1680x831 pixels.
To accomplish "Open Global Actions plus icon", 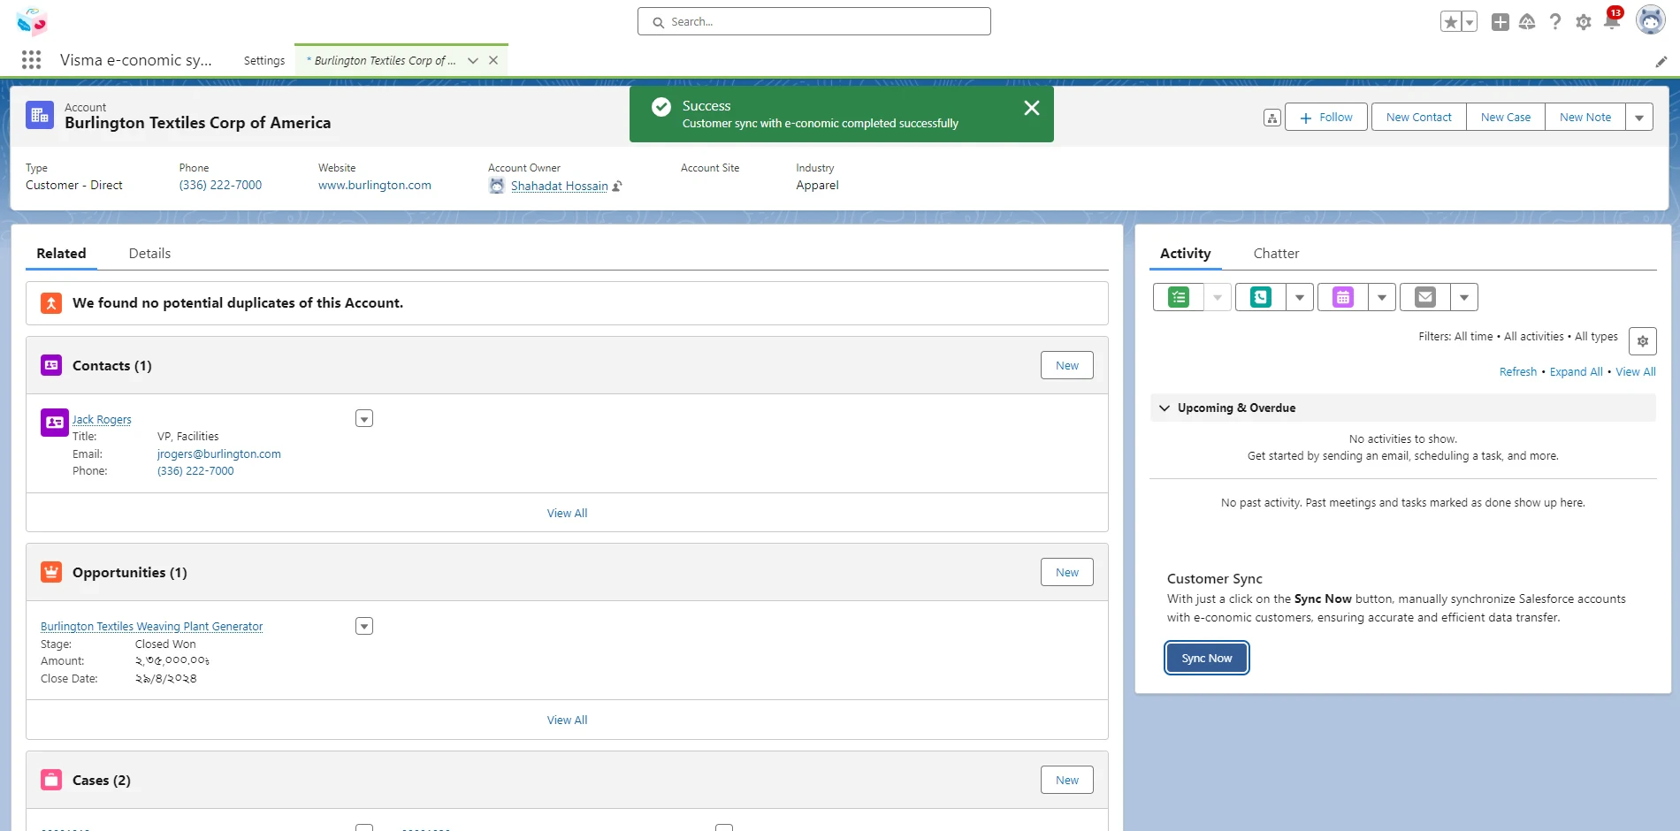I will pyautogui.click(x=1501, y=22).
